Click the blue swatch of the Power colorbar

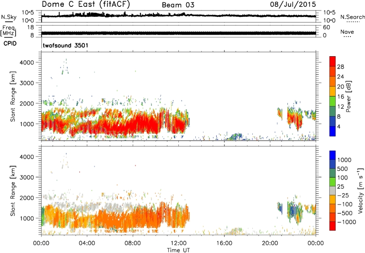[x=333, y=131]
